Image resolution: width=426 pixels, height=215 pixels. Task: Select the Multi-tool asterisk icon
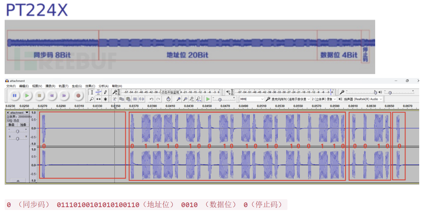[x=105, y=99]
